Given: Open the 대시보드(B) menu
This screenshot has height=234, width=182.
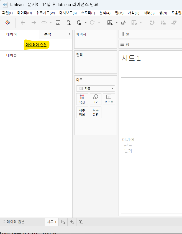Looking at the screenshot, I should click(68, 13).
